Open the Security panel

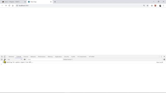(66, 57)
